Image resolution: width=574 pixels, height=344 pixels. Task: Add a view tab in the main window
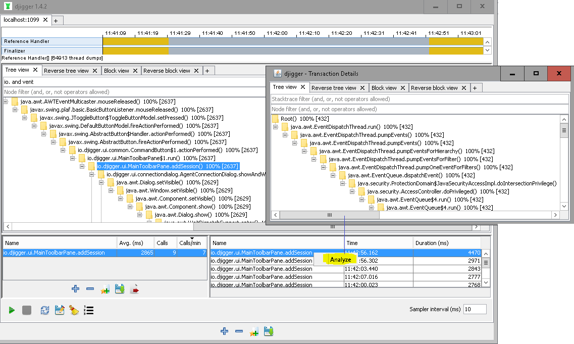click(x=207, y=71)
